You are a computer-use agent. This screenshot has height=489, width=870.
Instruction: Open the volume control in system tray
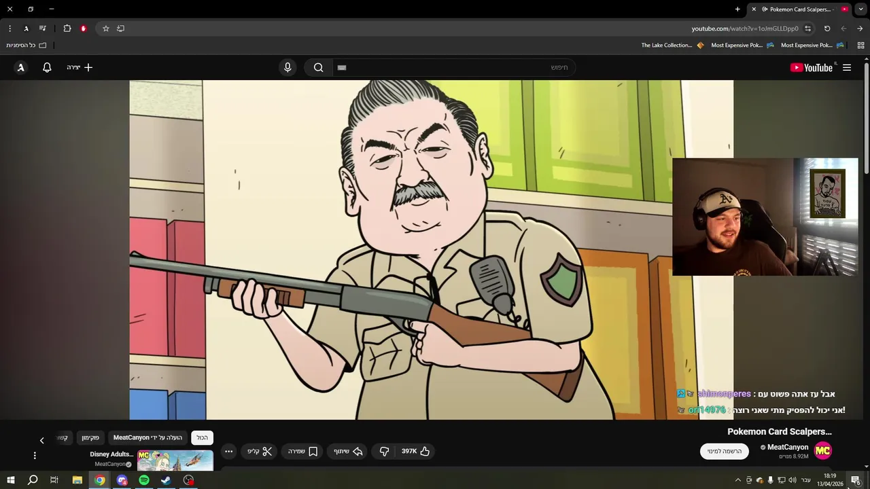(793, 480)
